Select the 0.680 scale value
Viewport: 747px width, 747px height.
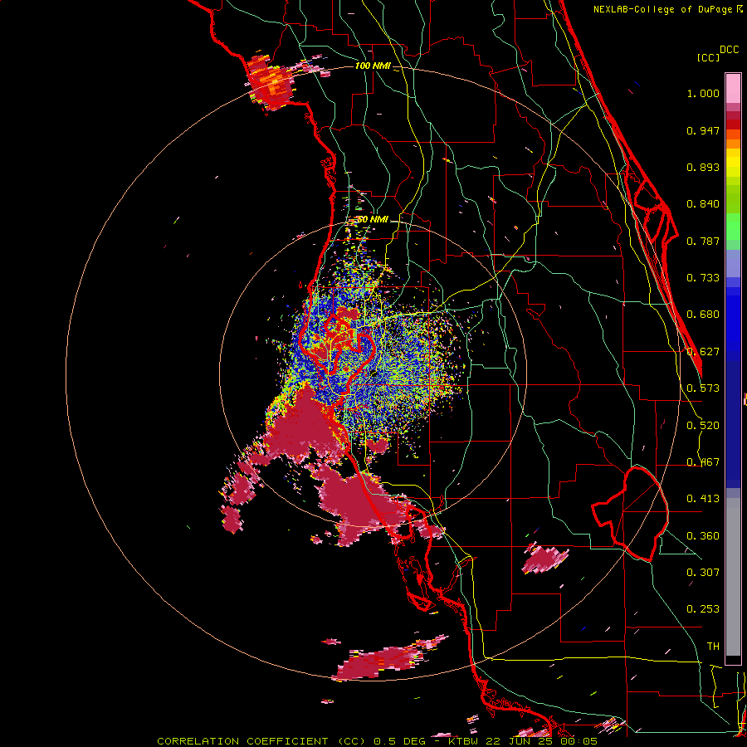pyautogui.click(x=703, y=315)
